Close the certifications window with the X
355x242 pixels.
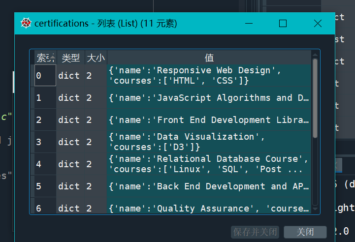tap(318, 24)
